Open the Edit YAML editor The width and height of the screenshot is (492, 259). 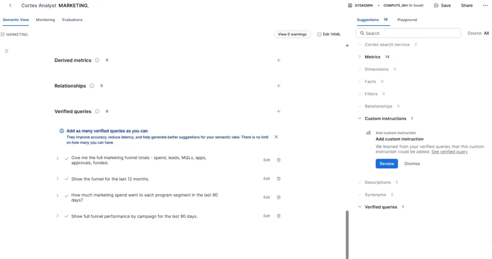pyautogui.click(x=329, y=34)
